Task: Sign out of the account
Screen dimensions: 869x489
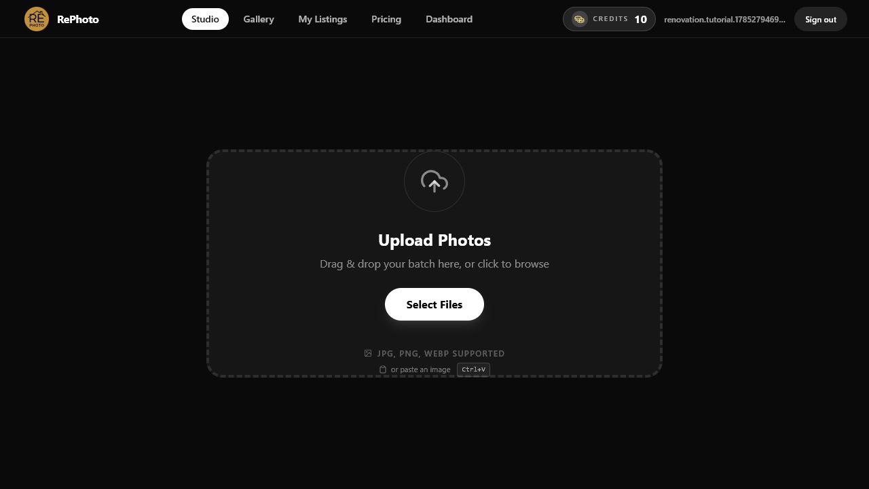Action: tap(821, 19)
